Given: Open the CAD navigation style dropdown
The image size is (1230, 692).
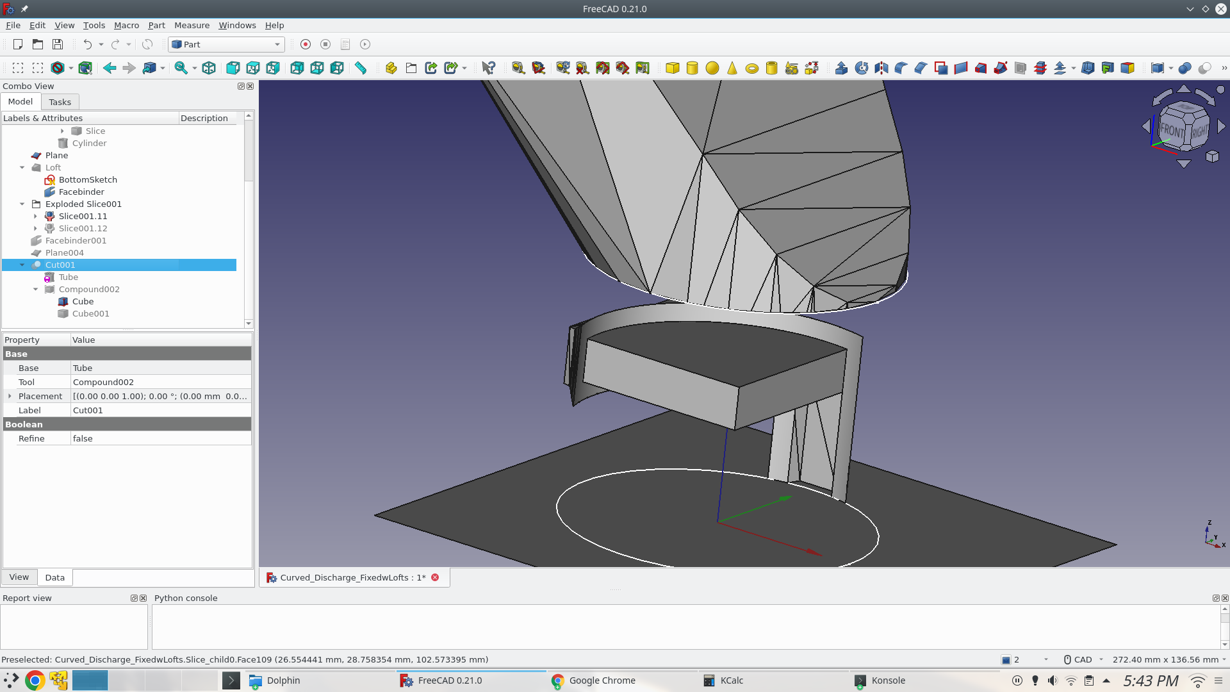Looking at the screenshot, I should click(1084, 659).
